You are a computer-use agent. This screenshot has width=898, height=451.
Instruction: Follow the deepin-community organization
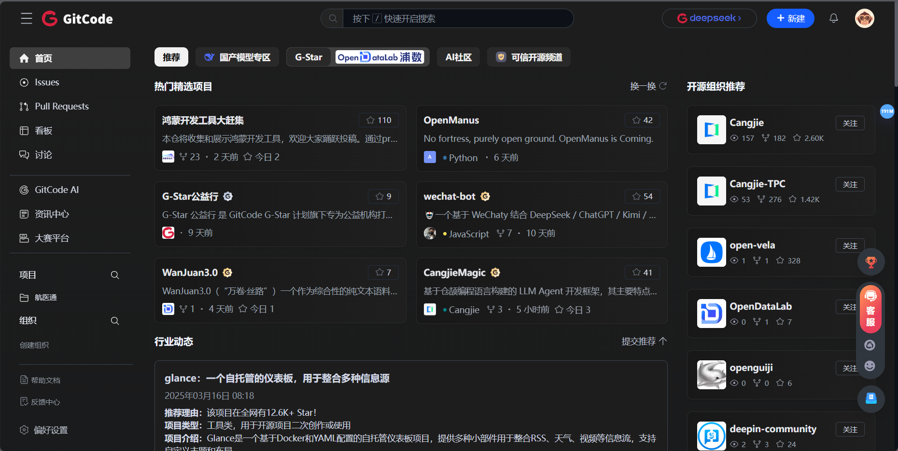(x=850, y=429)
